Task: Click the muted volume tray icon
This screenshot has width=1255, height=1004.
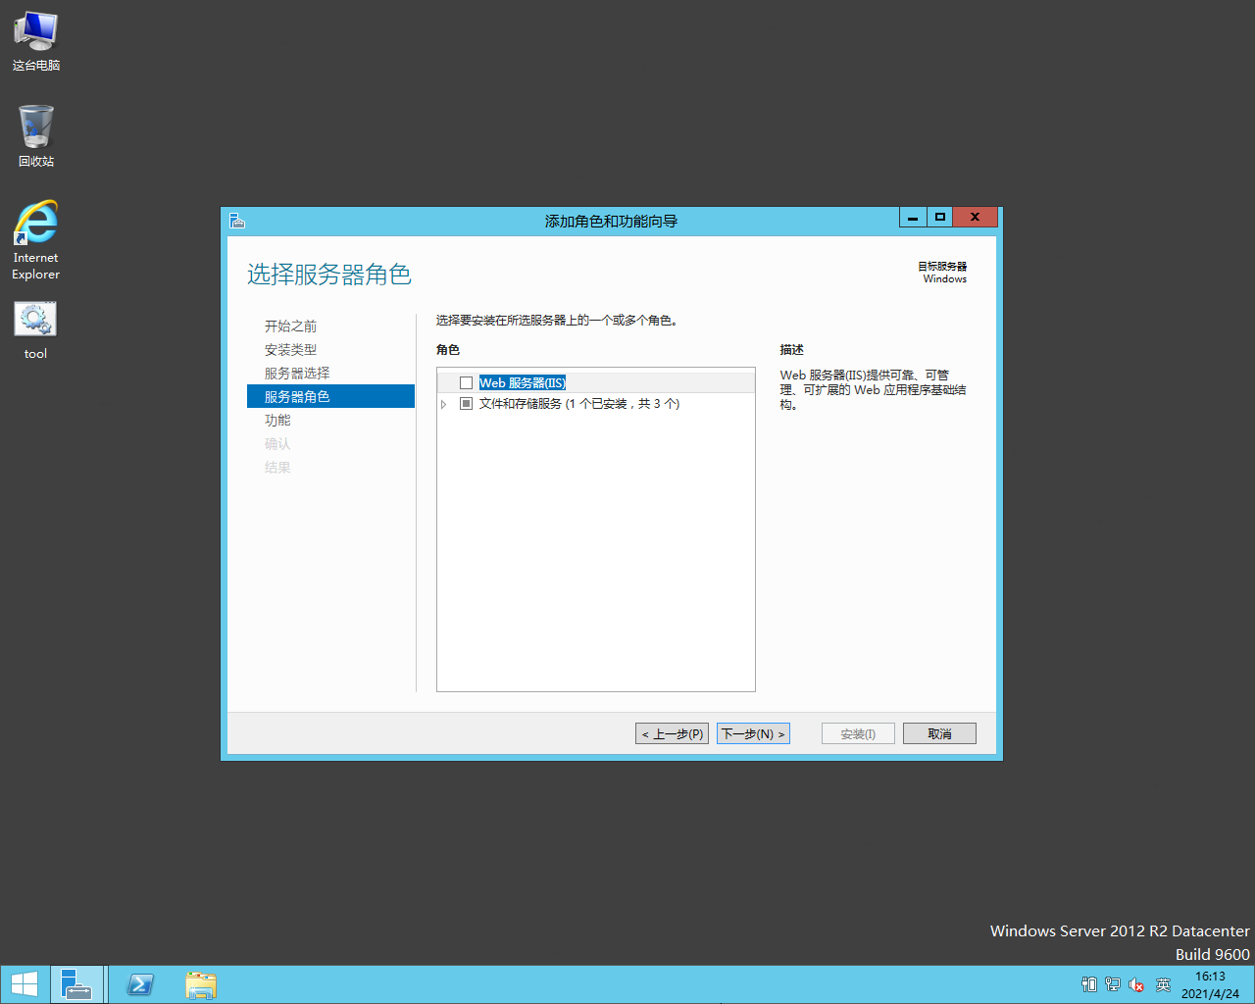Action: pyautogui.click(x=1136, y=984)
